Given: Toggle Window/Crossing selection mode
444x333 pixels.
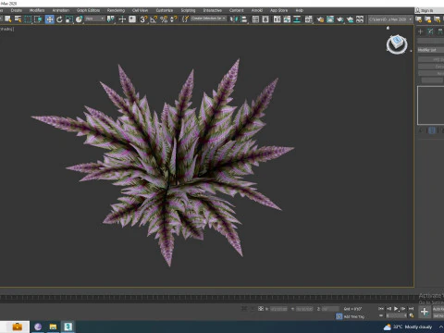Looking at the screenshot, I should [x=38, y=19].
